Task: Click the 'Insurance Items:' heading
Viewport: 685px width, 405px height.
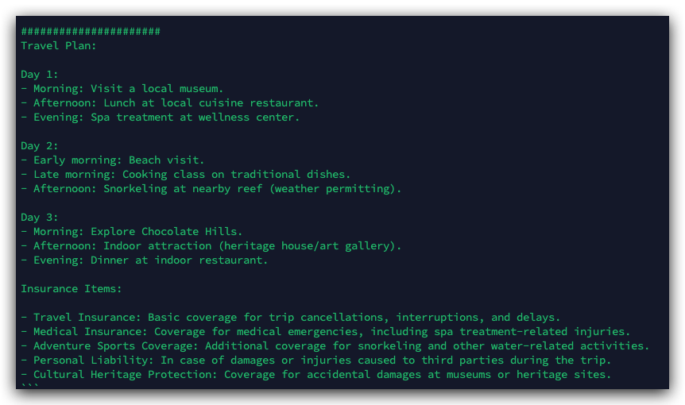Action: pyautogui.click(x=72, y=289)
